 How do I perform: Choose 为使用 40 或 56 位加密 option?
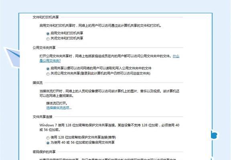click(x=48, y=143)
